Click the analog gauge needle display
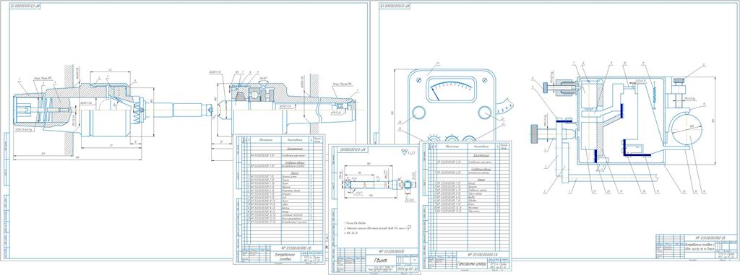The image size is (740, 275). [451, 90]
